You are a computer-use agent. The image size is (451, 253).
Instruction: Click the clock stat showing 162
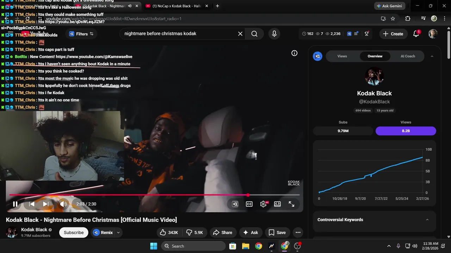point(308,34)
